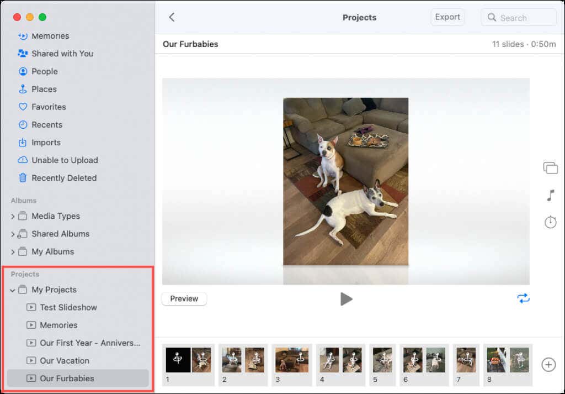The width and height of the screenshot is (565, 394).
Task: Open the Our Vacation project
Action: [77, 360]
